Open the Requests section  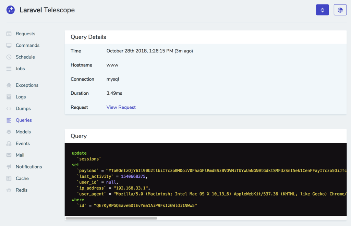coord(26,34)
